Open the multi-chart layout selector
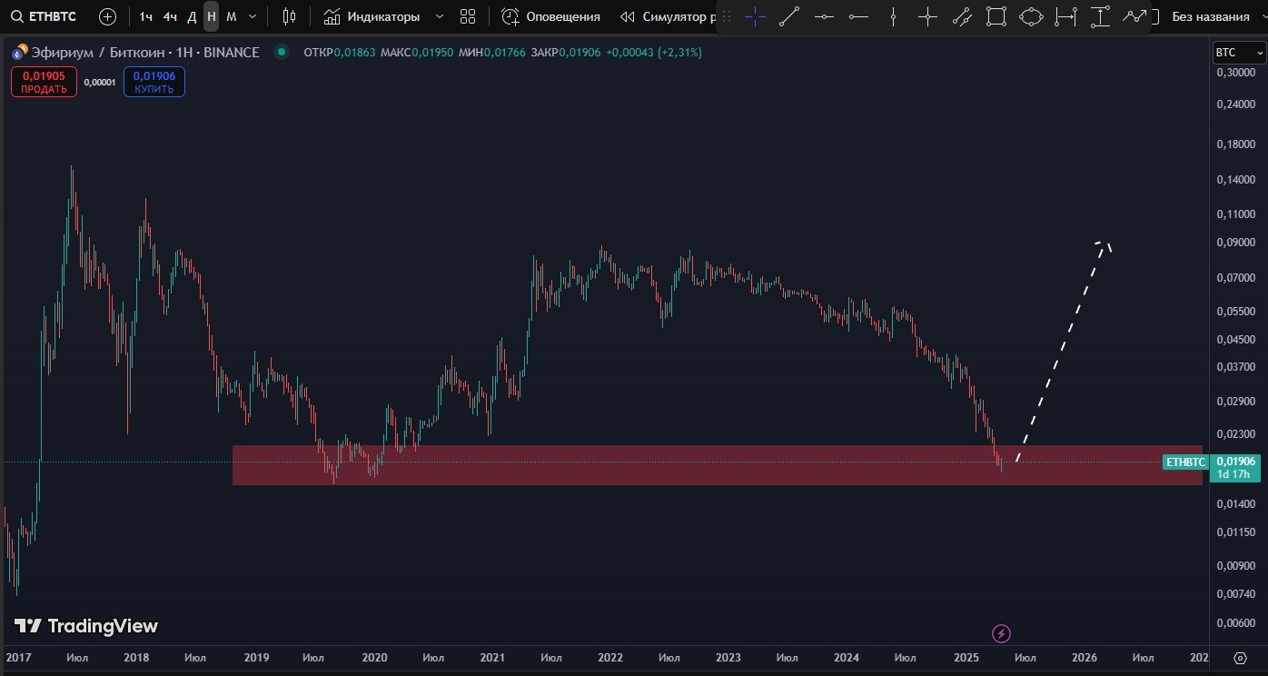The width and height of the screenshot is (1268, 676). tap(467, 15)
